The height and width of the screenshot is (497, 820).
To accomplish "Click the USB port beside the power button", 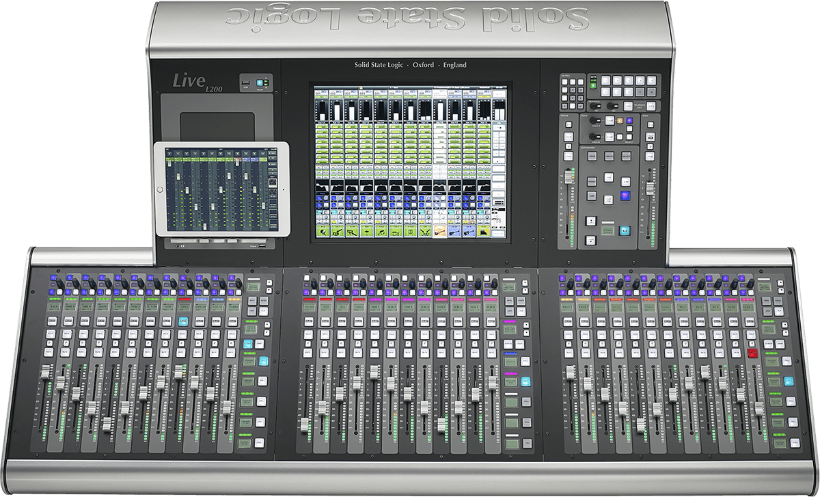I will coord(247,84).
